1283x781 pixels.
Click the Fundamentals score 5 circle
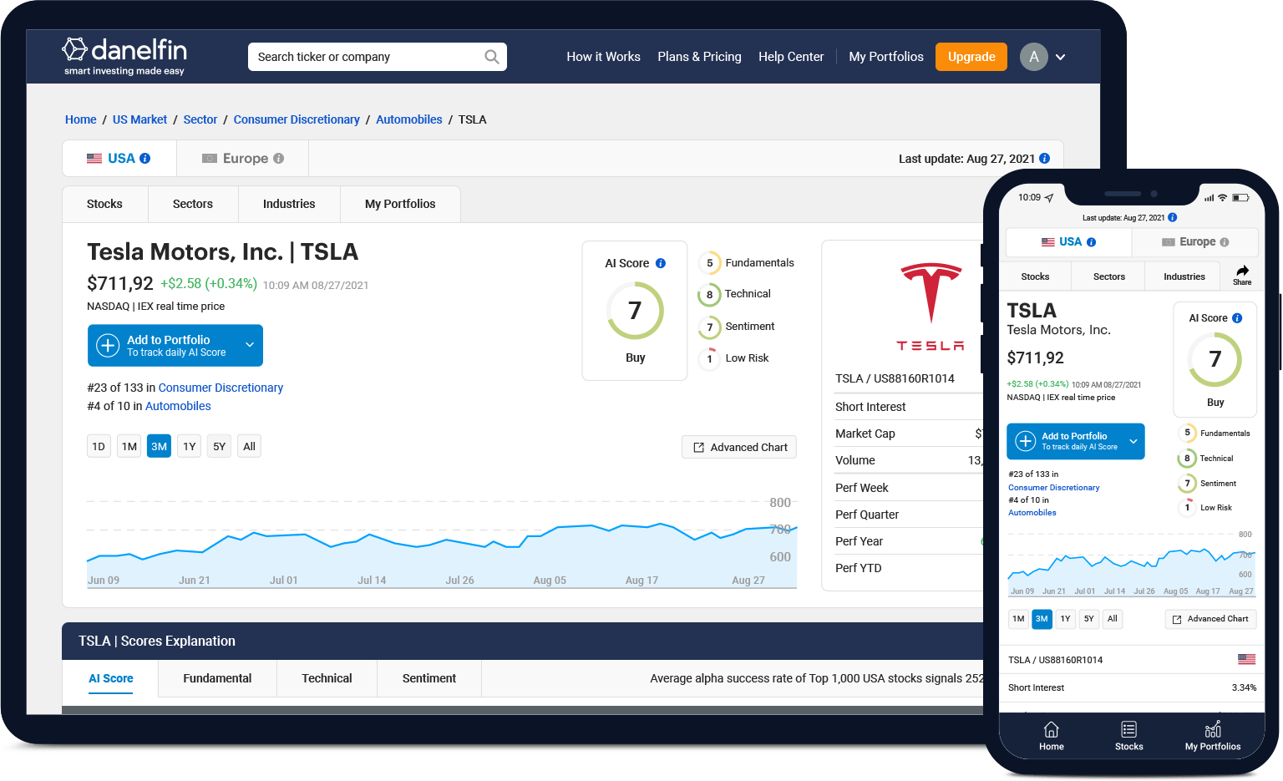coord(710,263)
